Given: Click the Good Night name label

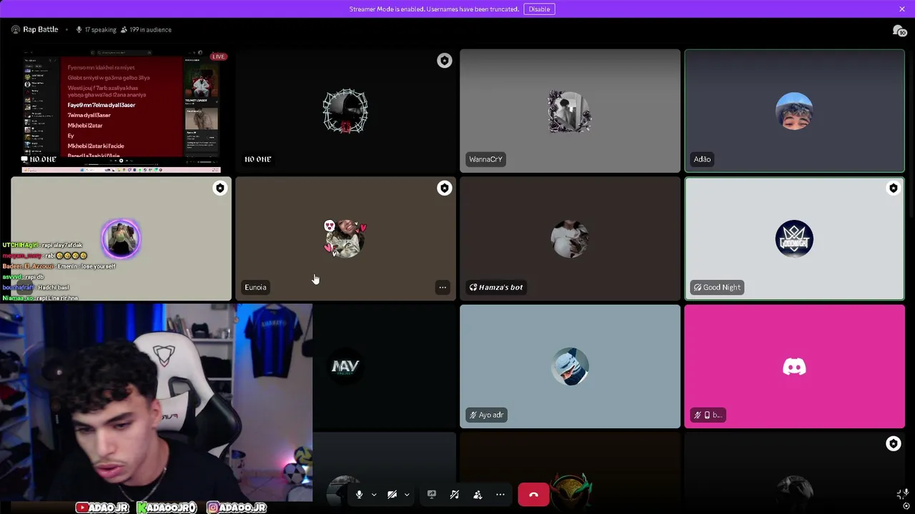Looking at the screenshot, I should [717, 287].
